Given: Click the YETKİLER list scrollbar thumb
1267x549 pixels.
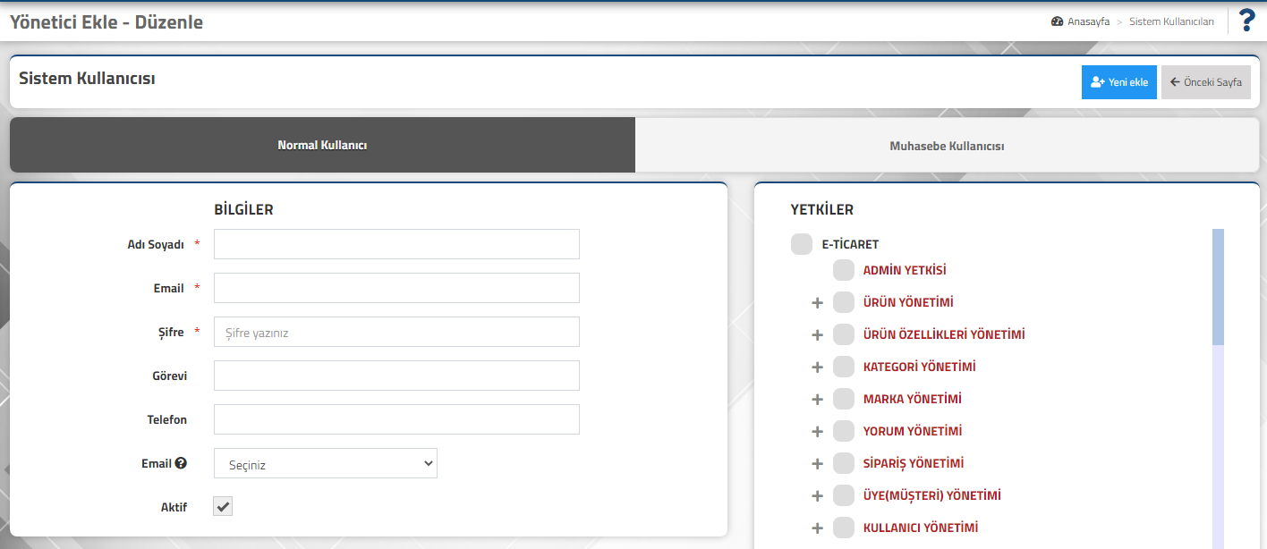Looking at the screenshot, I should pos(1218,287).
